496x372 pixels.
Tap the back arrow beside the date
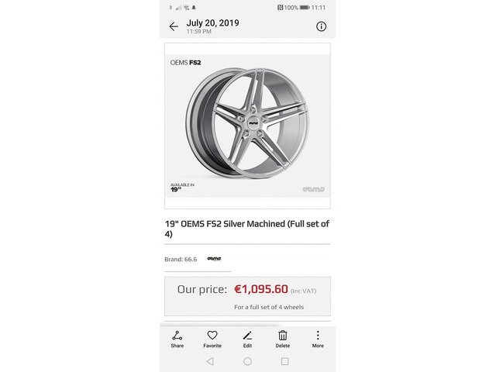[174, 26]
